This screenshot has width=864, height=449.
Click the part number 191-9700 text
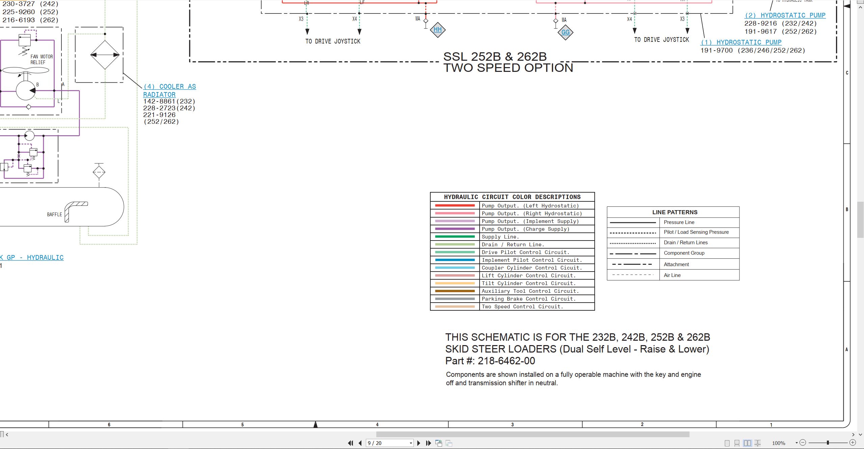click(717, 50)
